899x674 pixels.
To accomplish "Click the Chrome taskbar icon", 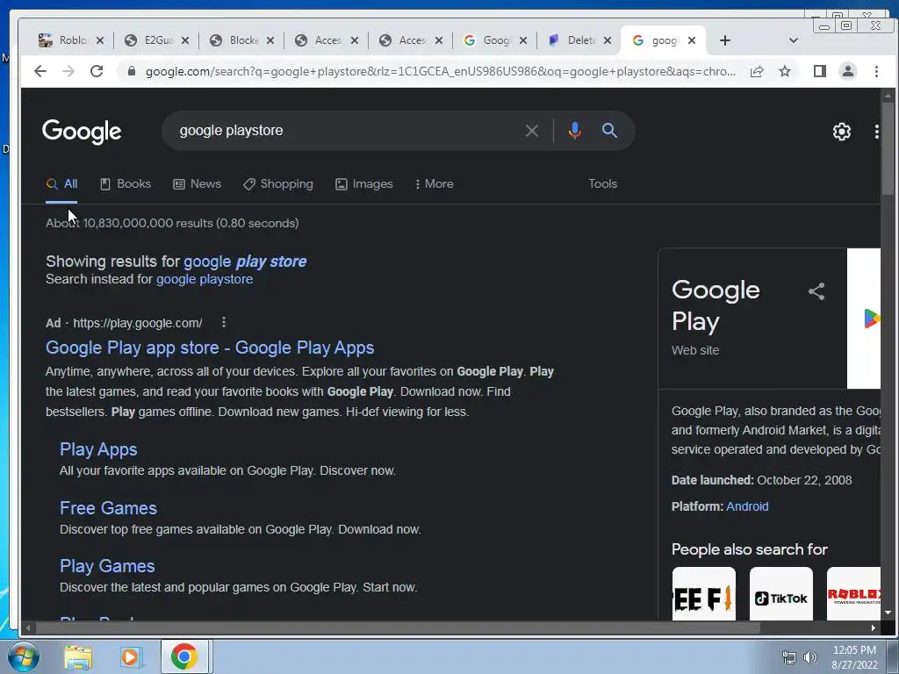I will [x=184, y=656].
